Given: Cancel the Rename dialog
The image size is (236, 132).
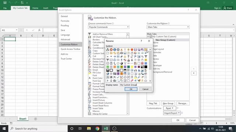Looking at the screenshot, I should 145,89.
